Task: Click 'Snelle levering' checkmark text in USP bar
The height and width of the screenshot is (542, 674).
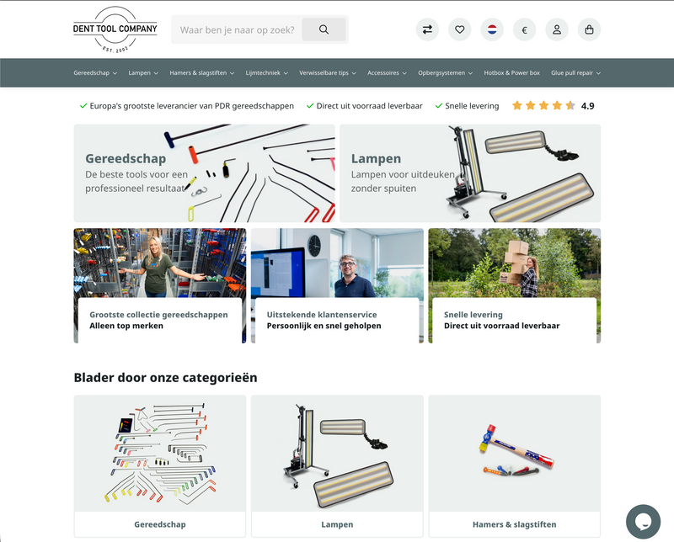Action: pos(472,106)
